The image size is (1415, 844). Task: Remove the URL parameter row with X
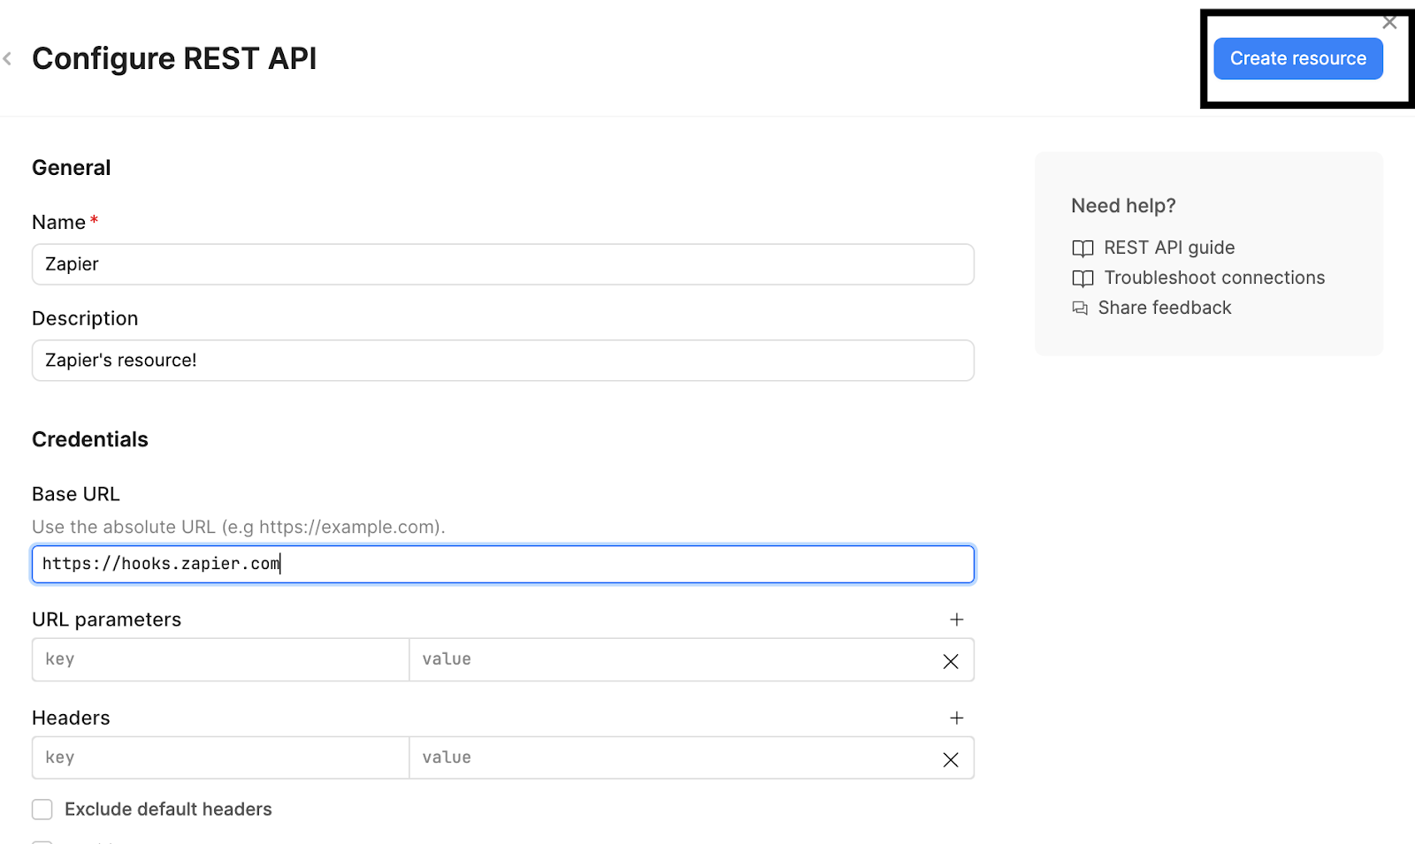tap(951, 661)
